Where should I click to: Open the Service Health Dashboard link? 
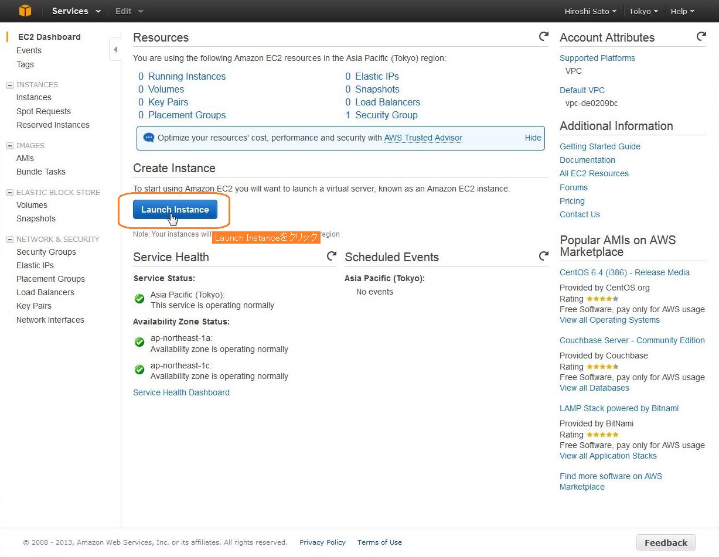(181, 392)
